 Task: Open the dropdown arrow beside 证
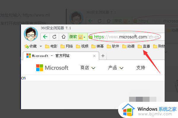pos(85,37)
